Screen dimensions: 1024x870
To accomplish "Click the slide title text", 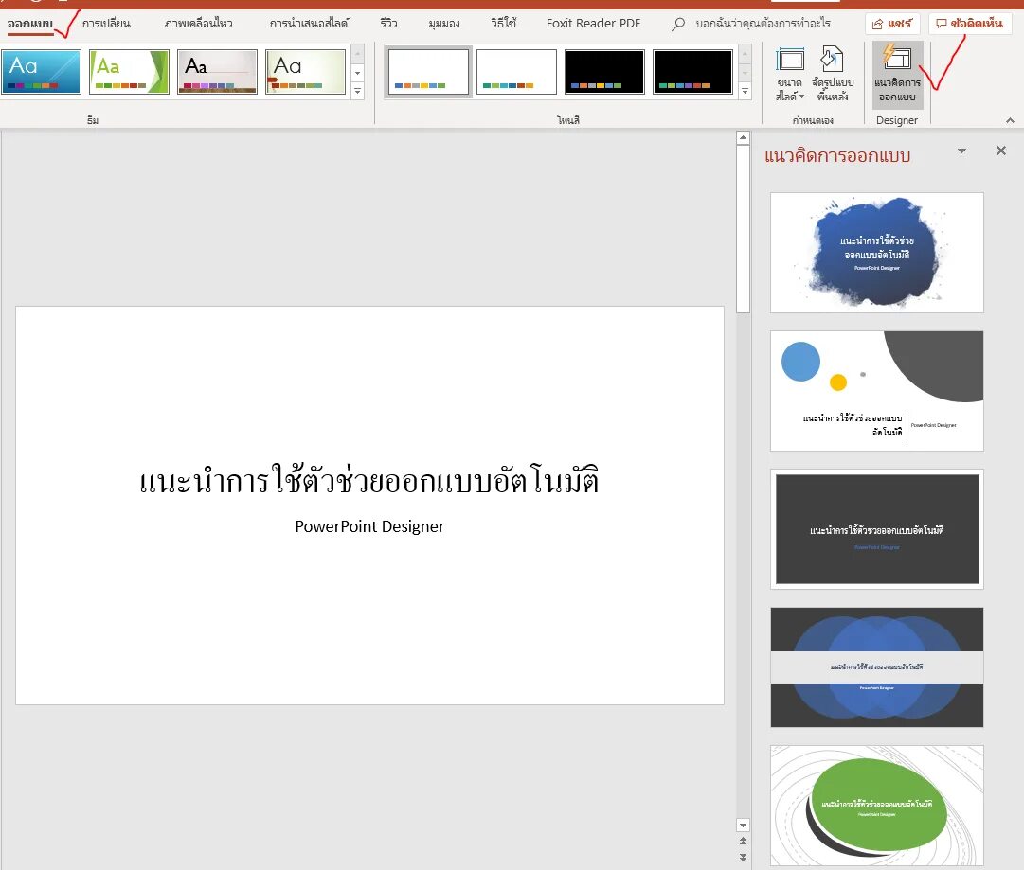I will 369,480.
